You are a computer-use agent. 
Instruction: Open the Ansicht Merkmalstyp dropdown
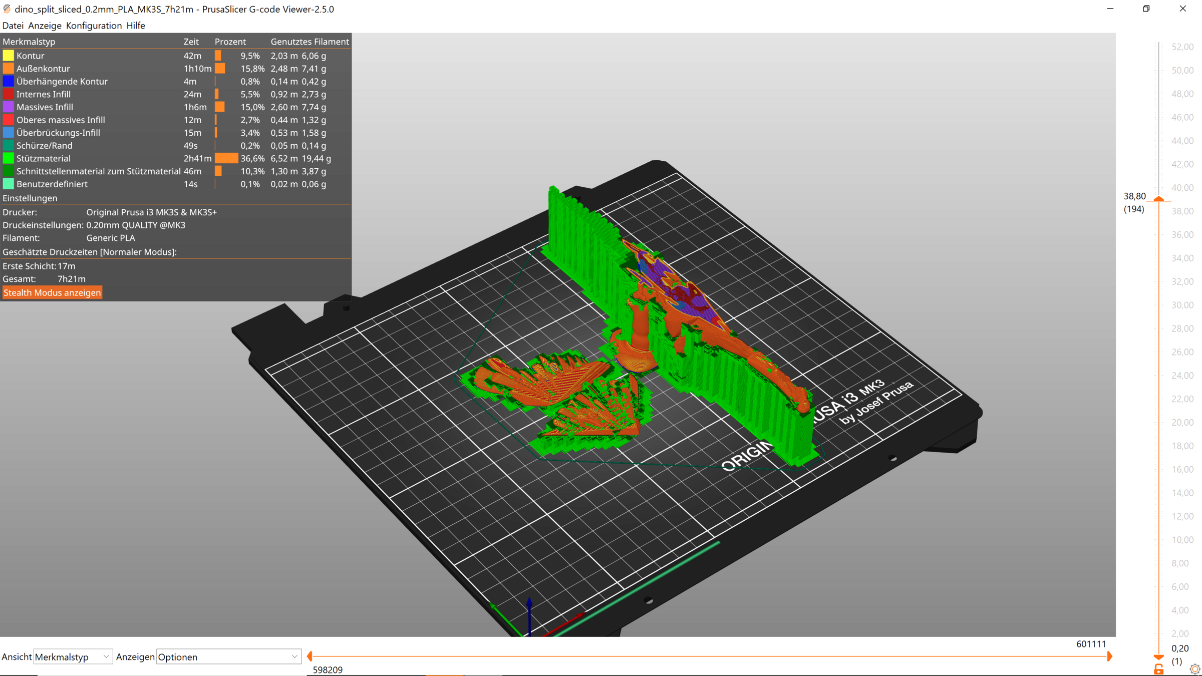click(73, 656)
